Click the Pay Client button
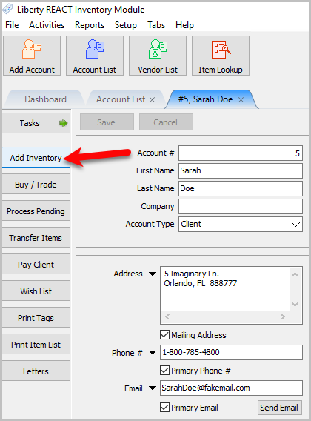Screen dimensions: 311x421 tap(36, 265)
